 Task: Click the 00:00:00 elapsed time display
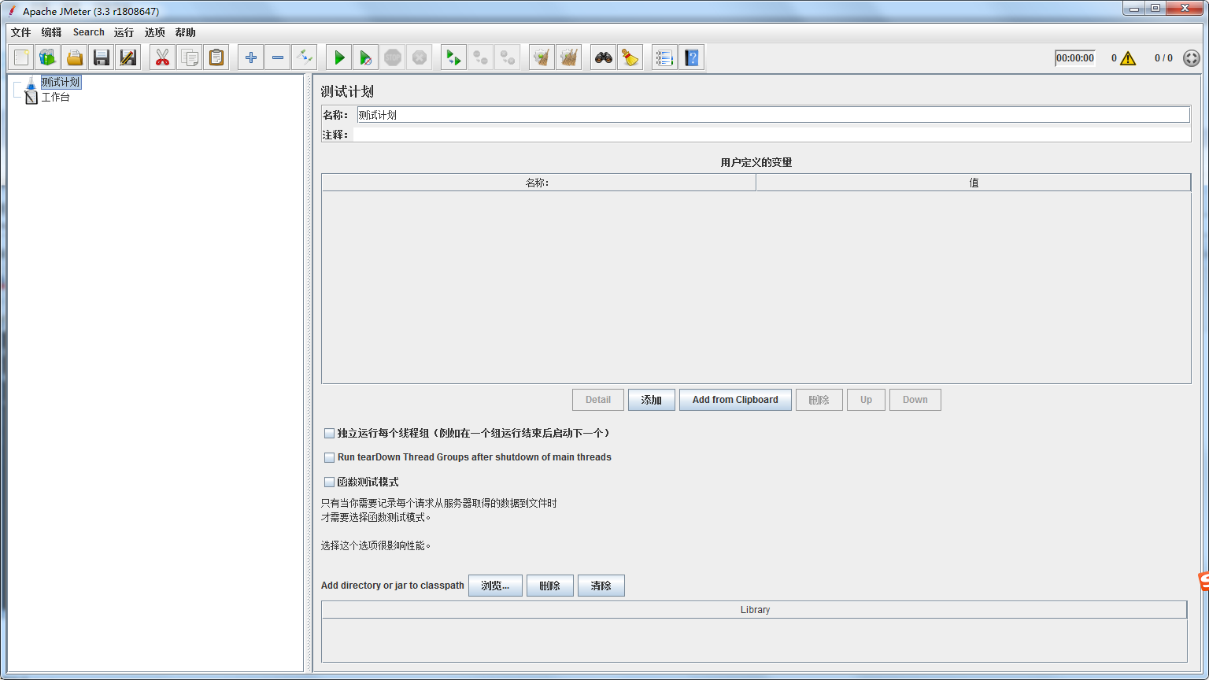pyautogui.click(x=1075, y=58)
